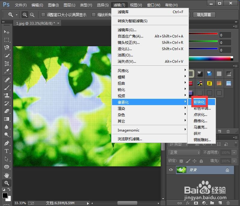Swap foreground and background colors
Viewport: 240px width, 206px height.
tap(9, 189)
